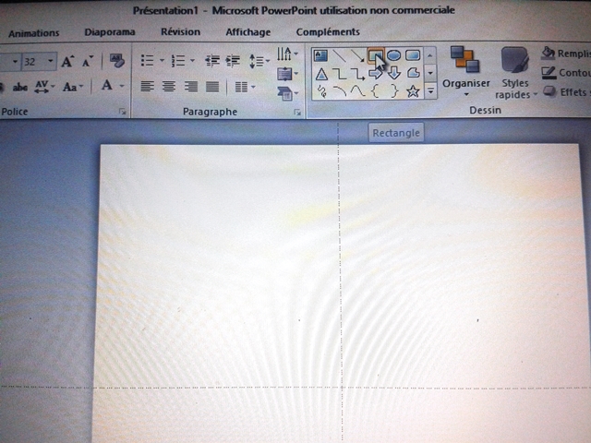Insert a text box from shapes gallery
Screen dimensions: 591x443
[x=321, y=56]
